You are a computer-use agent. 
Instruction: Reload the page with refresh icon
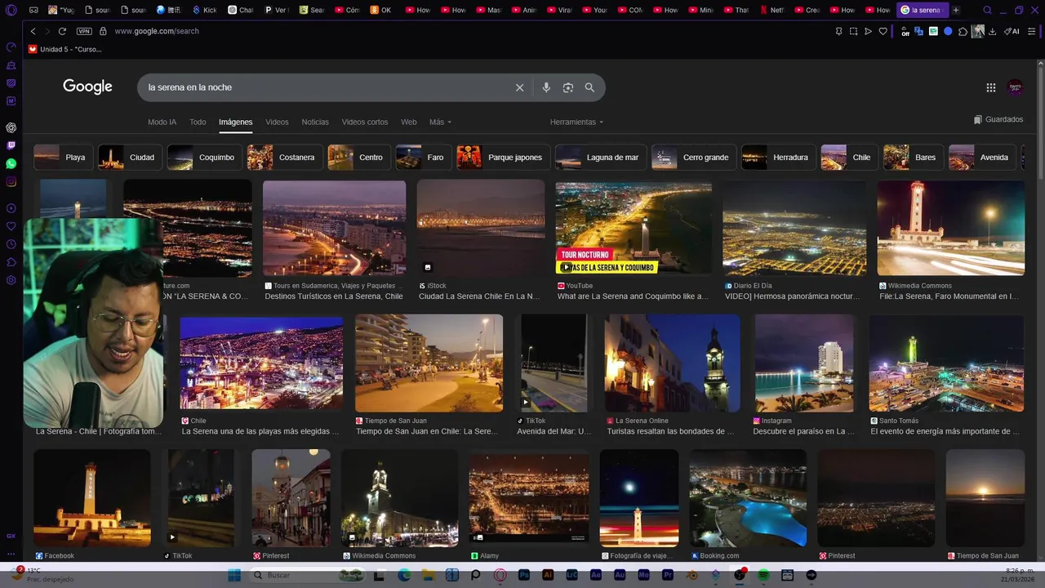coord(62,31)
